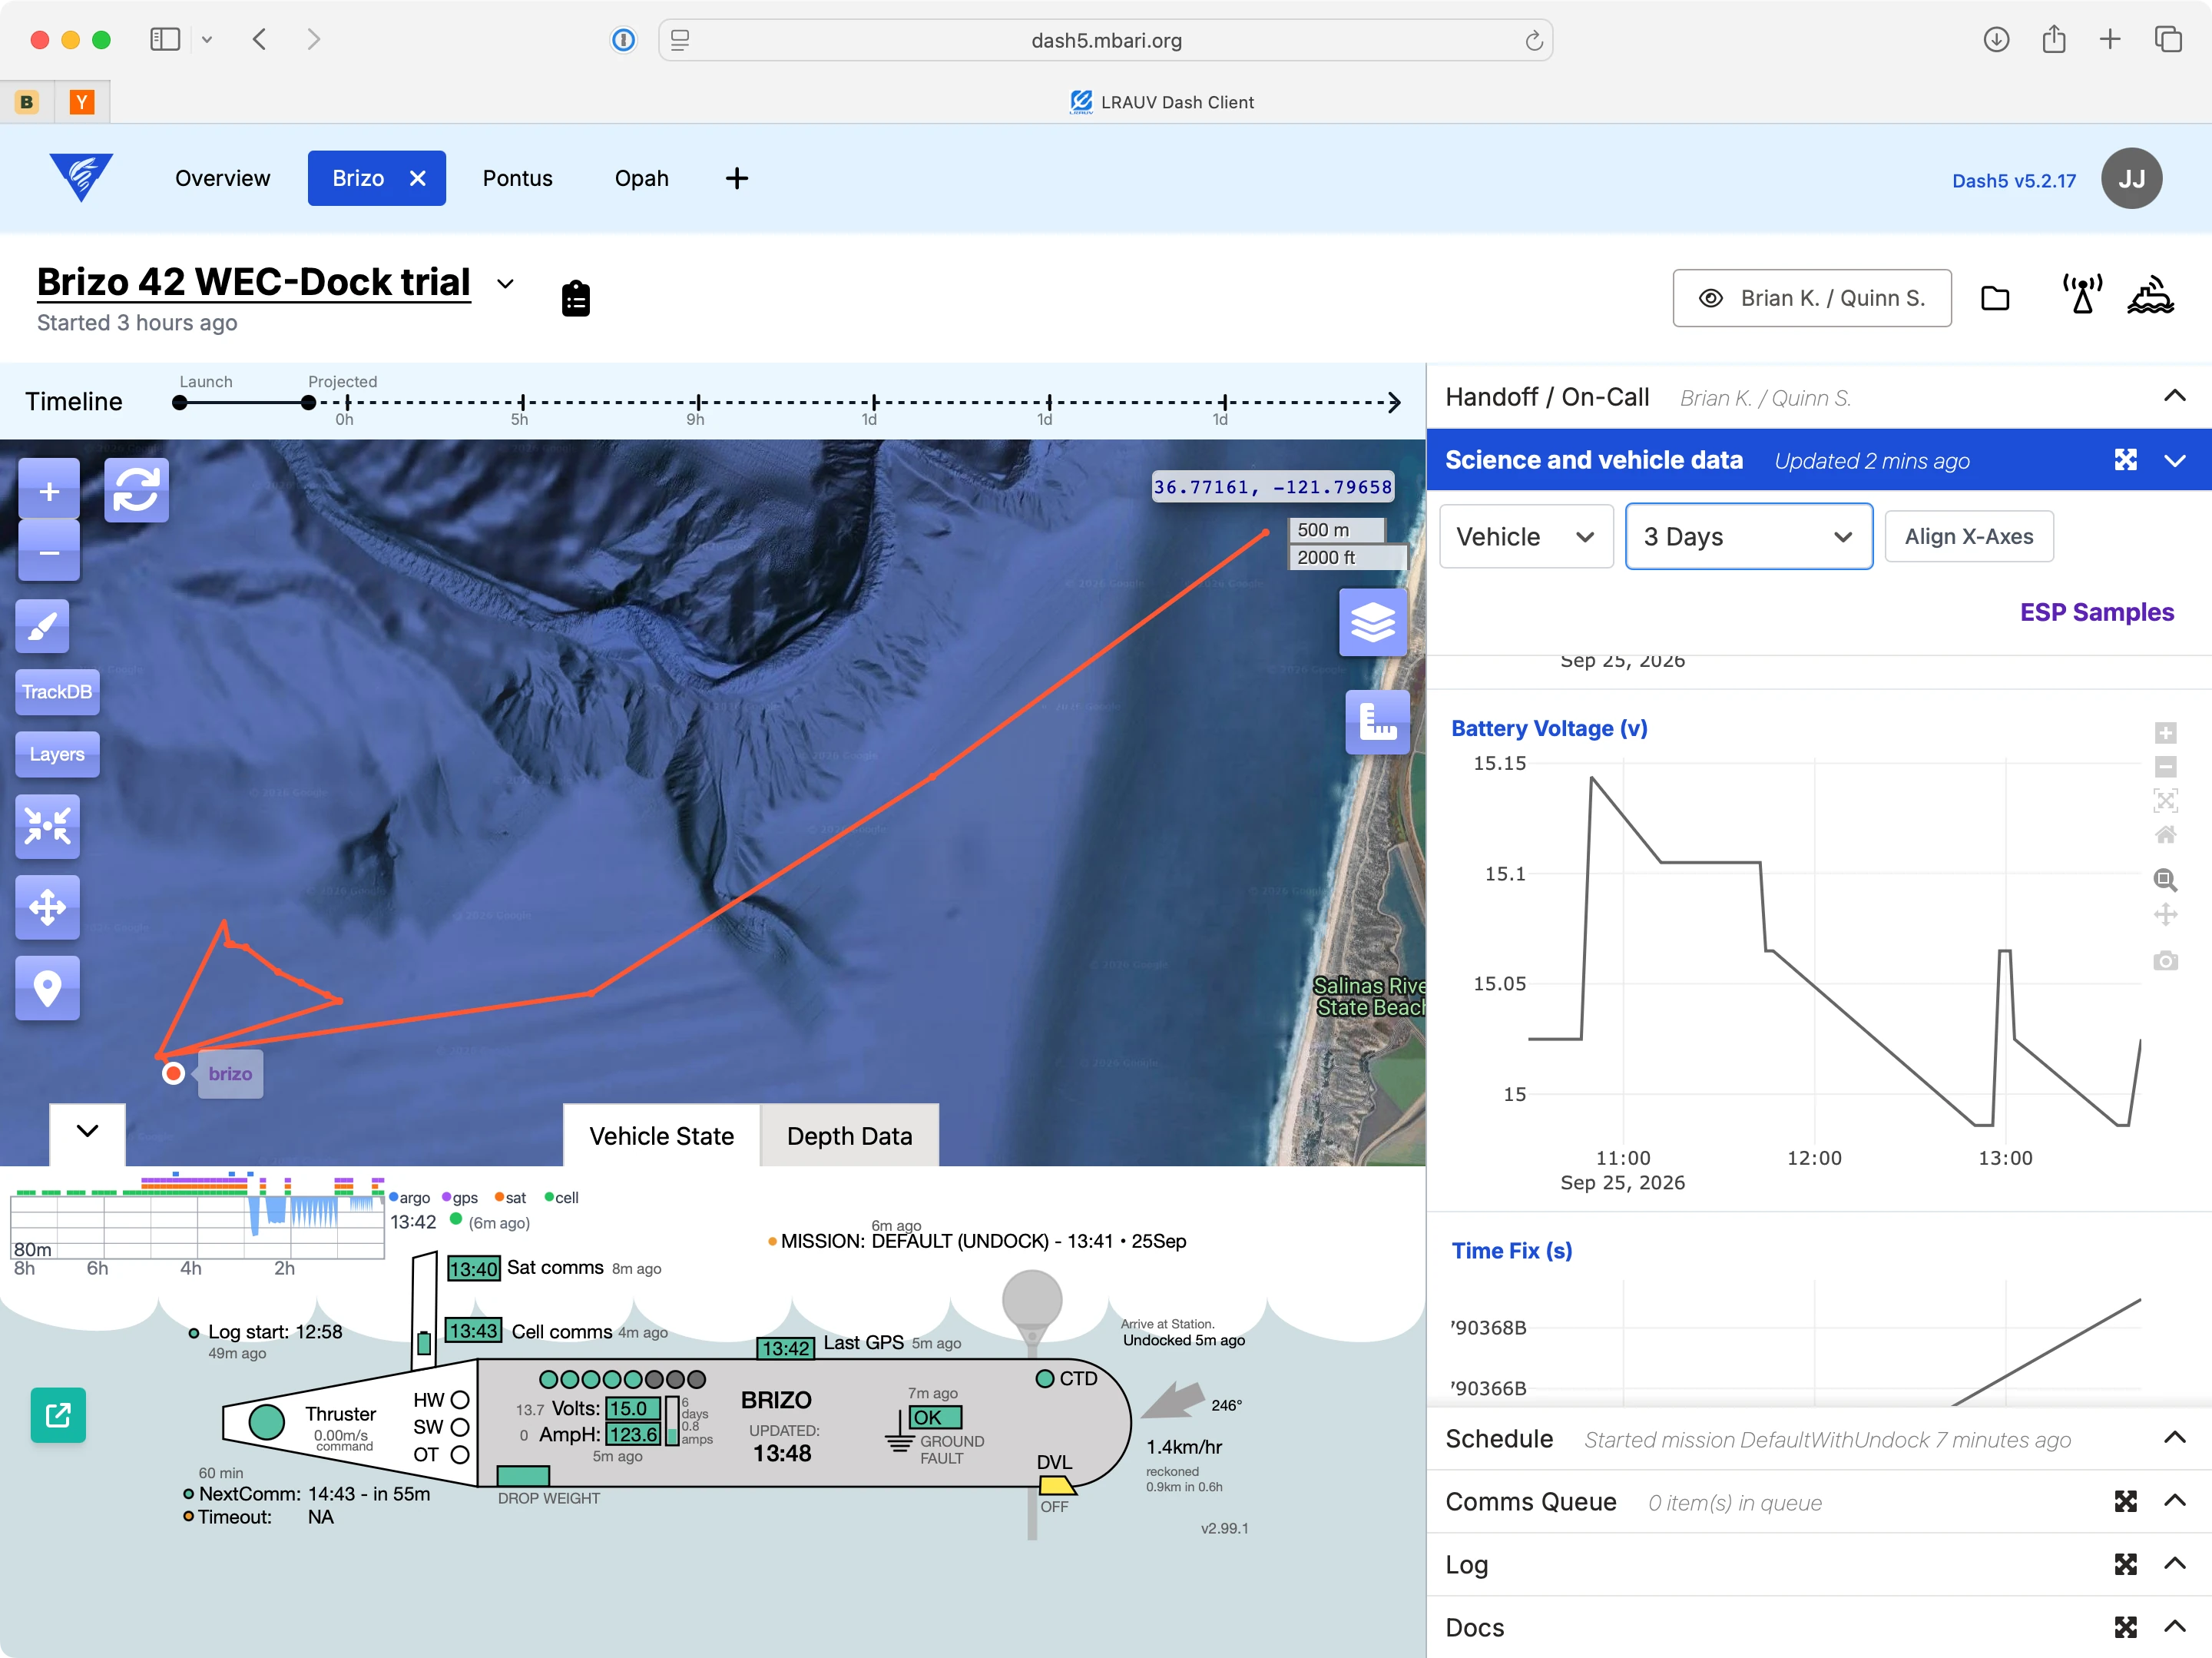Switch to the Pontus vehicle tab
The image size is (2212, 1658).
click(517, 178)
